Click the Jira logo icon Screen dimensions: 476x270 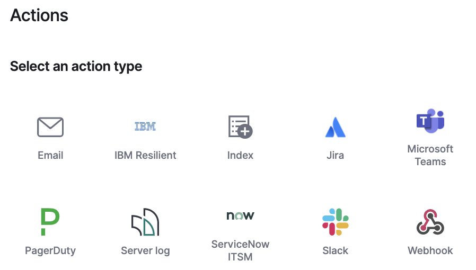335,128
